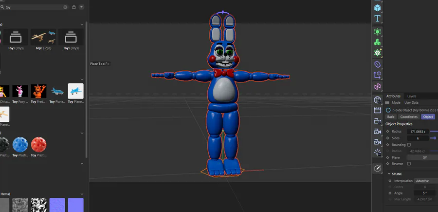Toggle keyframe diamond next to Rounding
Viewport: 438px width, 212px height.
(387, 145)
